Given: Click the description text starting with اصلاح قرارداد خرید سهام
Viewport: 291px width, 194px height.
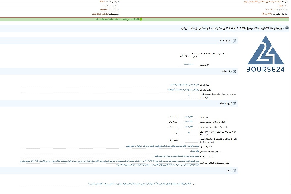Looking at the screenshot, I should (140, 184).
